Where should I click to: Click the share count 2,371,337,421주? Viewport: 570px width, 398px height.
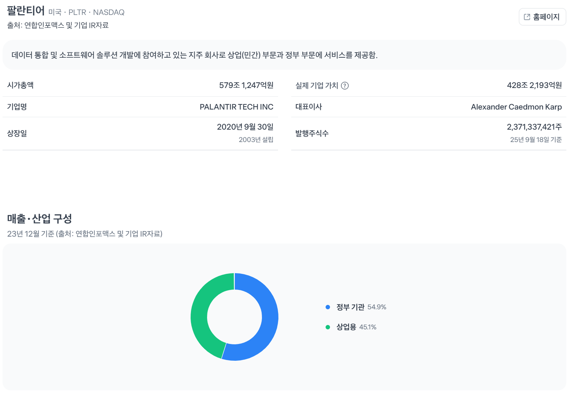[534, 127]
